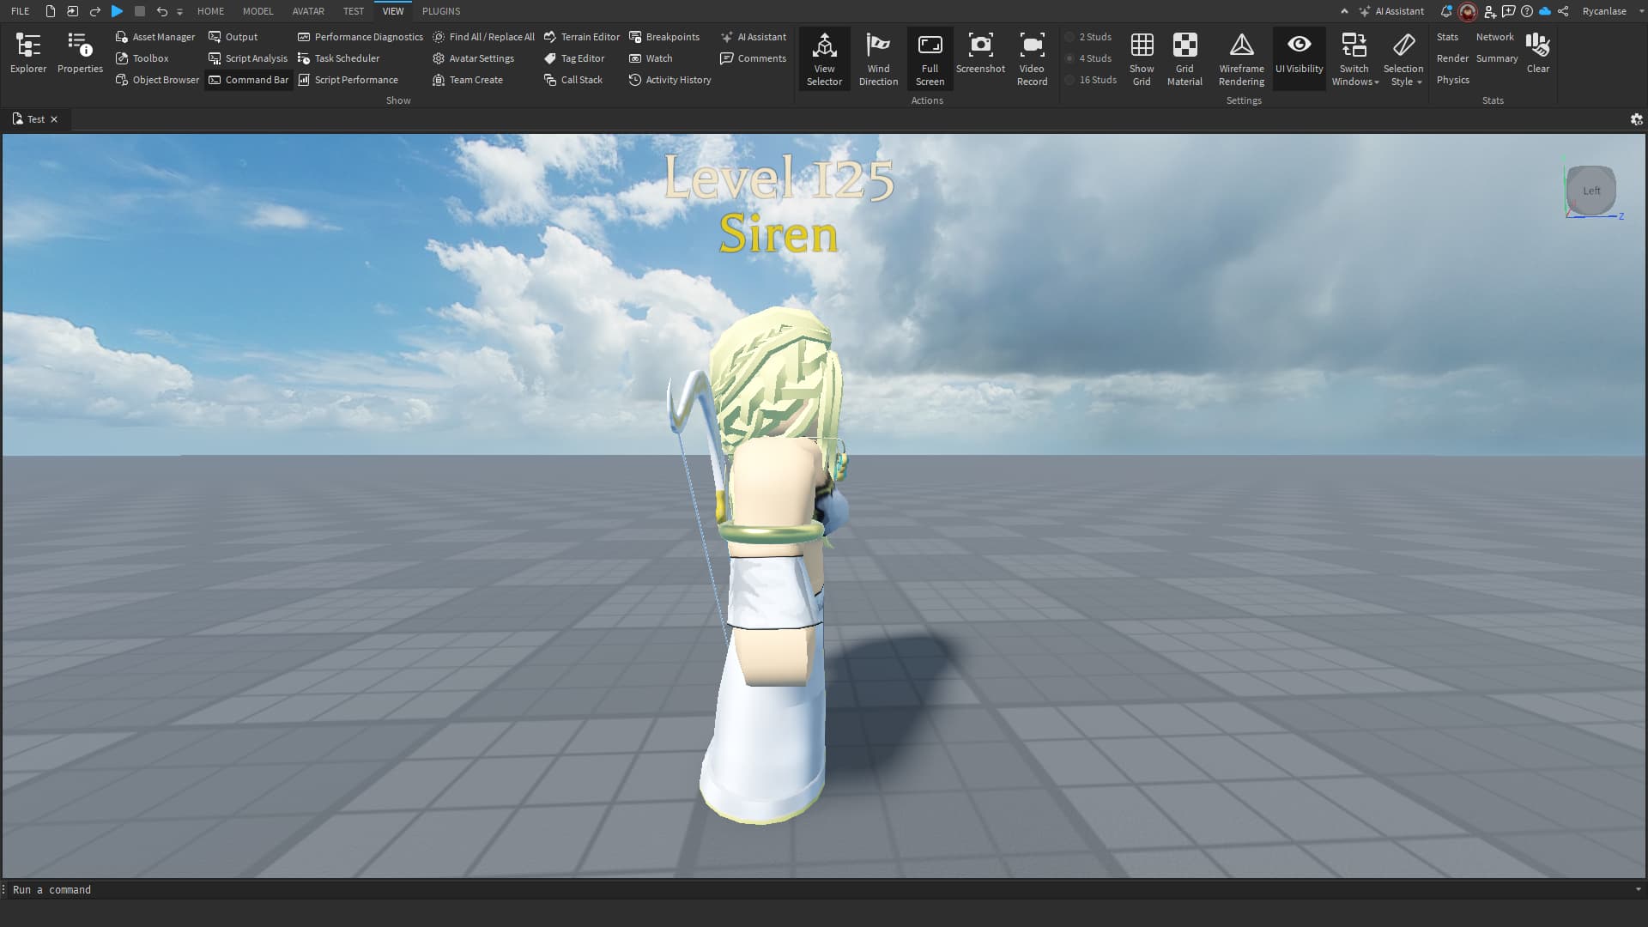Click the AI Assistant button in title bar
1648x927 pixels.
click(1391, 11)
